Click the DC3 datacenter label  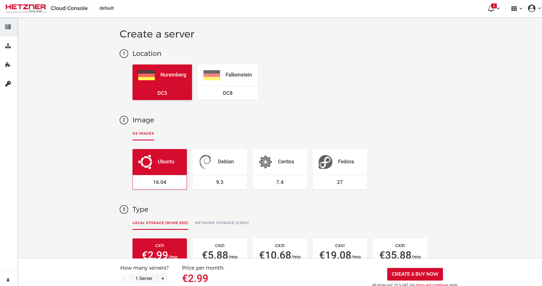point(162,93)
